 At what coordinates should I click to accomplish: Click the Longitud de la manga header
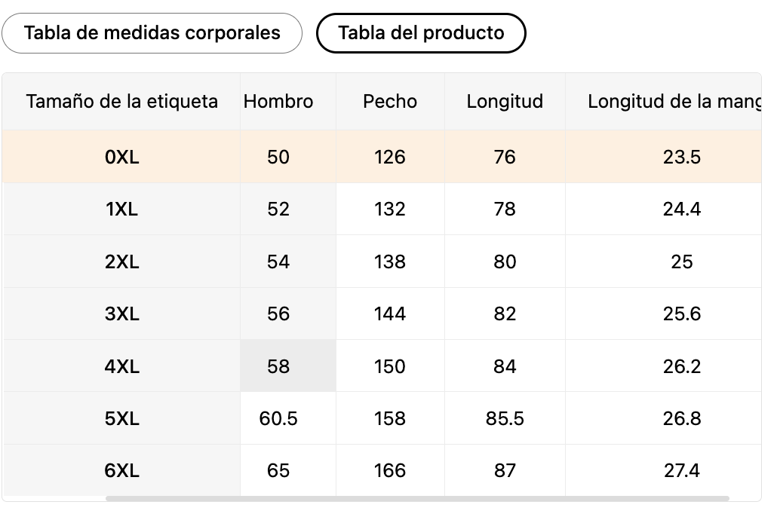(673, 101)
